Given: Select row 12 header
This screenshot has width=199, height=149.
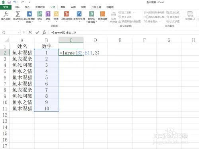Looking at the screenshot, I should click(x=5, y=115).
